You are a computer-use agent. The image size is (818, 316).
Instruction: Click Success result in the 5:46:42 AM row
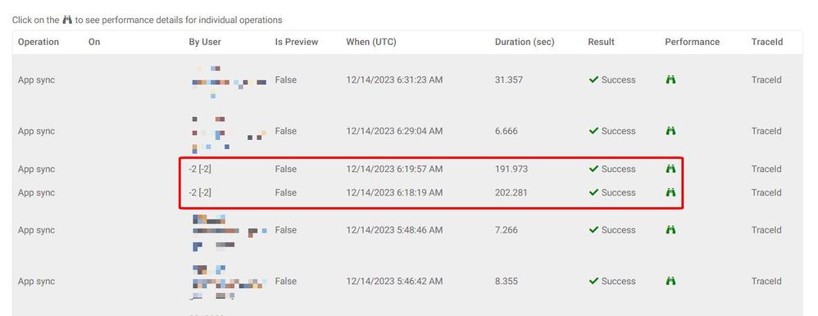pyautogui.click(x=612, y=281)
